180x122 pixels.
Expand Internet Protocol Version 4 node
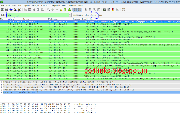point(1,87)
